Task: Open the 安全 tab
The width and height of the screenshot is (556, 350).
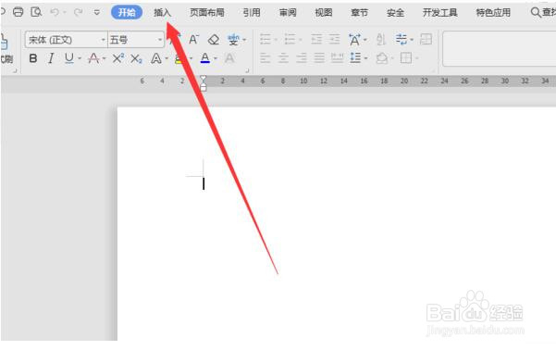Action: [x=395, y=12]
